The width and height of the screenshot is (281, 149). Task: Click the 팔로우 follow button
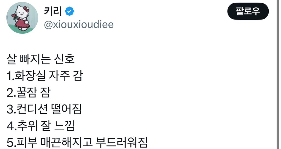pyautogui.click(x=248, y=11)
